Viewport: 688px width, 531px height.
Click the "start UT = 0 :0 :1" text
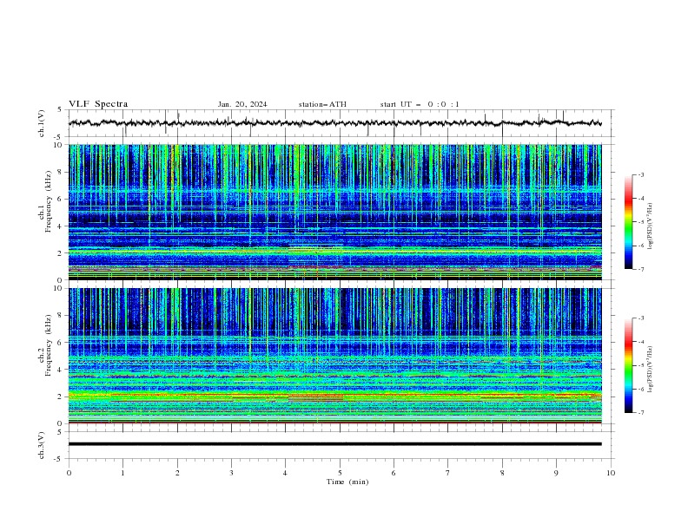coord(420,104)
